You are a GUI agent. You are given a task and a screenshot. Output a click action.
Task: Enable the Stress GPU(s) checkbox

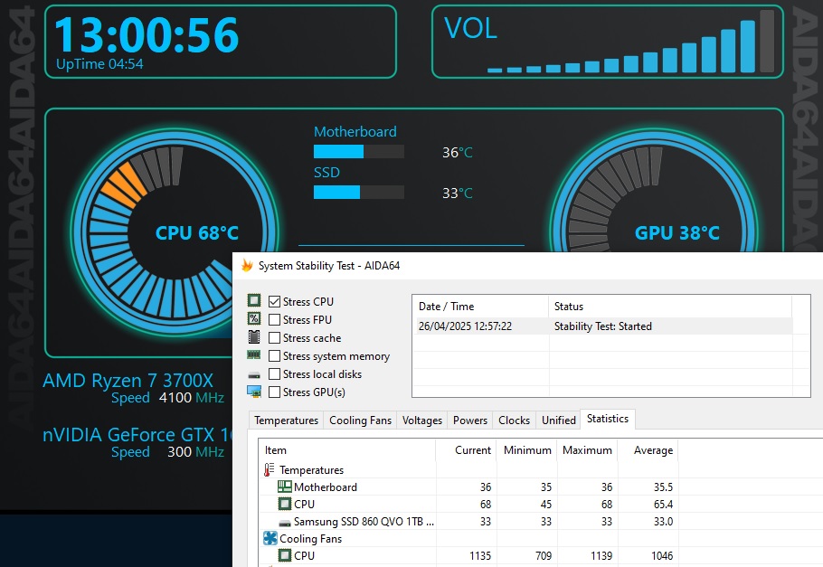(x=274, y=392)
